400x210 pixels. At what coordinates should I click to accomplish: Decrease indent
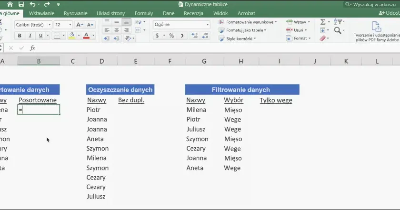tap(107, 38)
